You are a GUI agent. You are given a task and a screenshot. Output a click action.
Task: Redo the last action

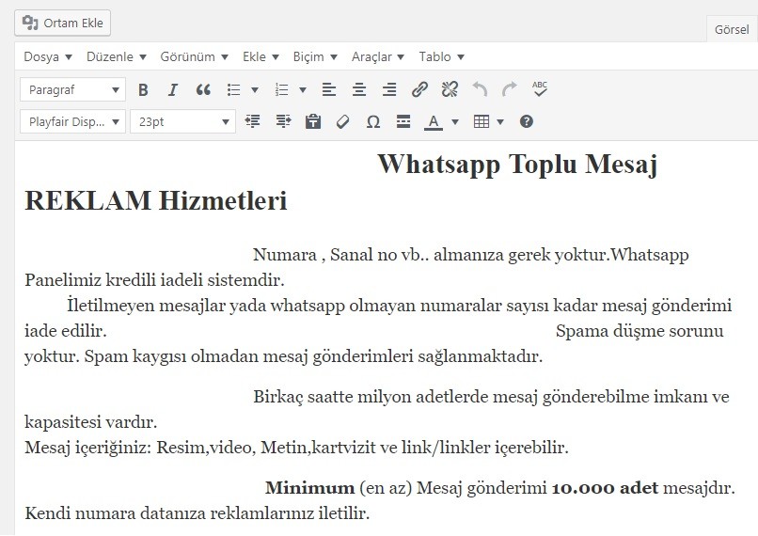tap(510, 89)
